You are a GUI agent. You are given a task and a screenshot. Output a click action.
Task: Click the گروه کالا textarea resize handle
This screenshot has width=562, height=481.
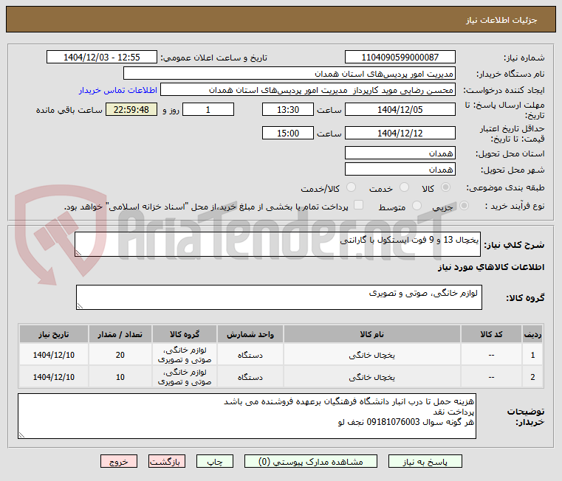80,306
